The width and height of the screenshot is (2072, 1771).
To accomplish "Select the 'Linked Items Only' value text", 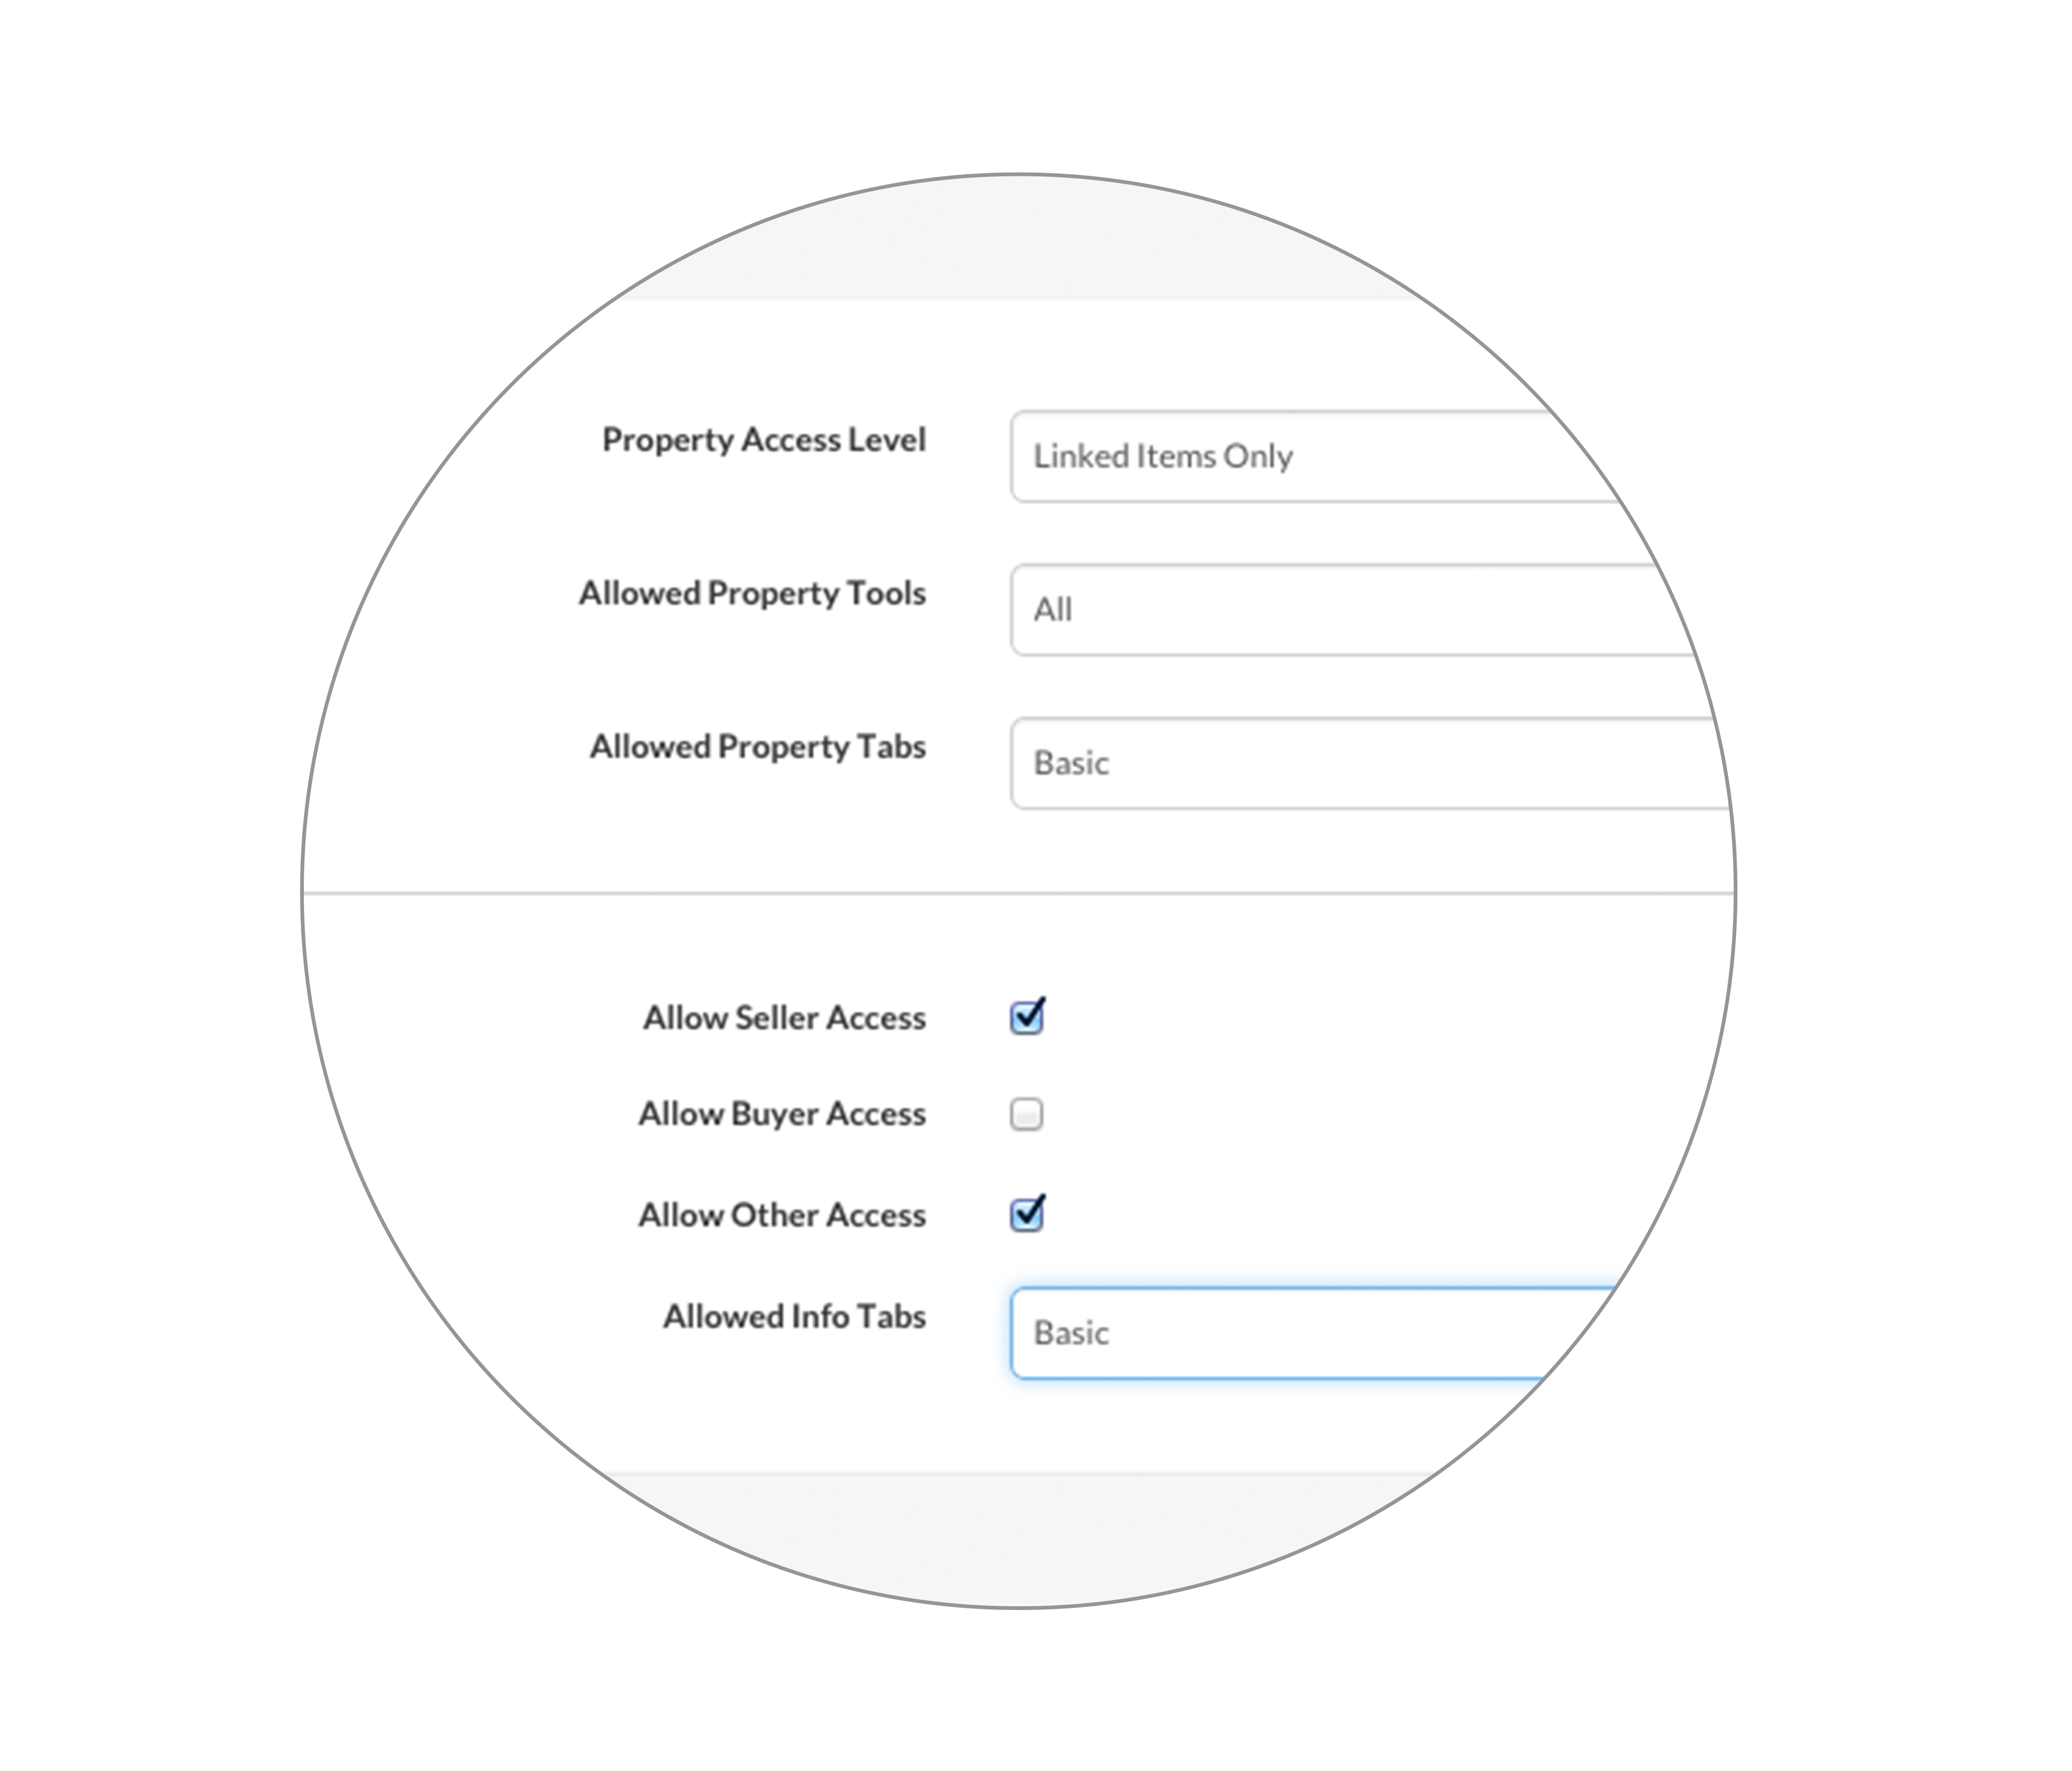I will (1163, 457).
